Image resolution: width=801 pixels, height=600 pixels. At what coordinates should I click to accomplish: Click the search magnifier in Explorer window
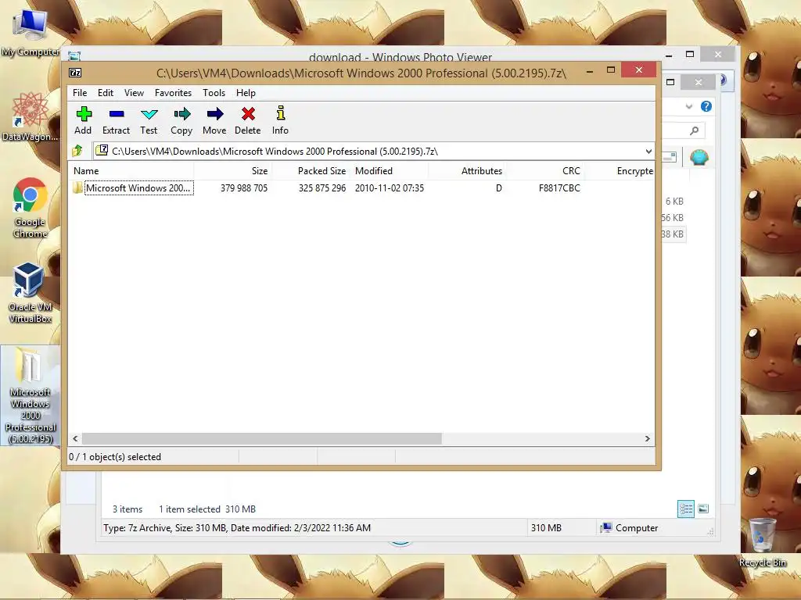click(694, 130)
